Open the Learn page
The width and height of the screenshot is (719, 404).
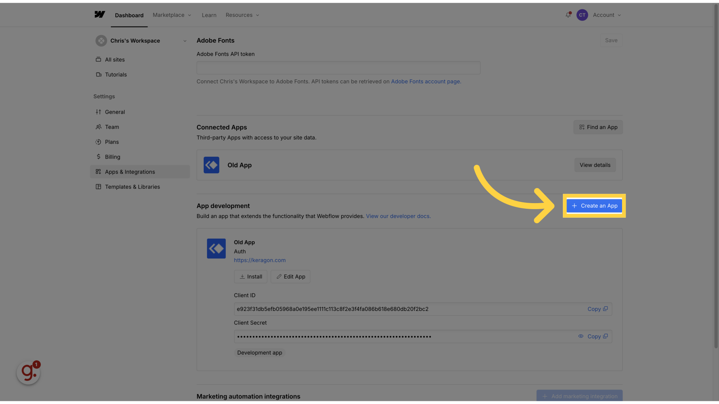click(x=209, y=15)
